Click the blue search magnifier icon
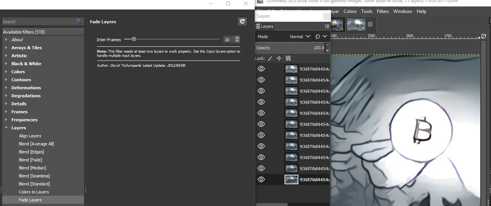The image size is (491, 206). coord(79,21)
